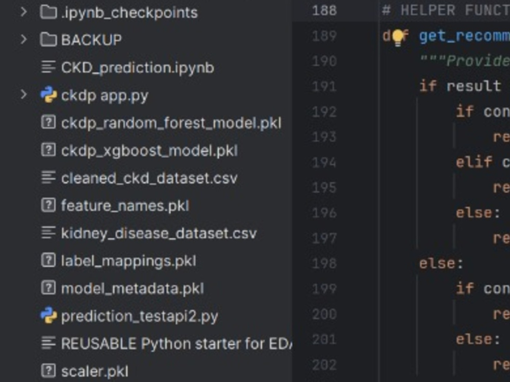510x382 pixels.
Task: Click line number 191 in the gutter
Action: [x=324, y=87]
